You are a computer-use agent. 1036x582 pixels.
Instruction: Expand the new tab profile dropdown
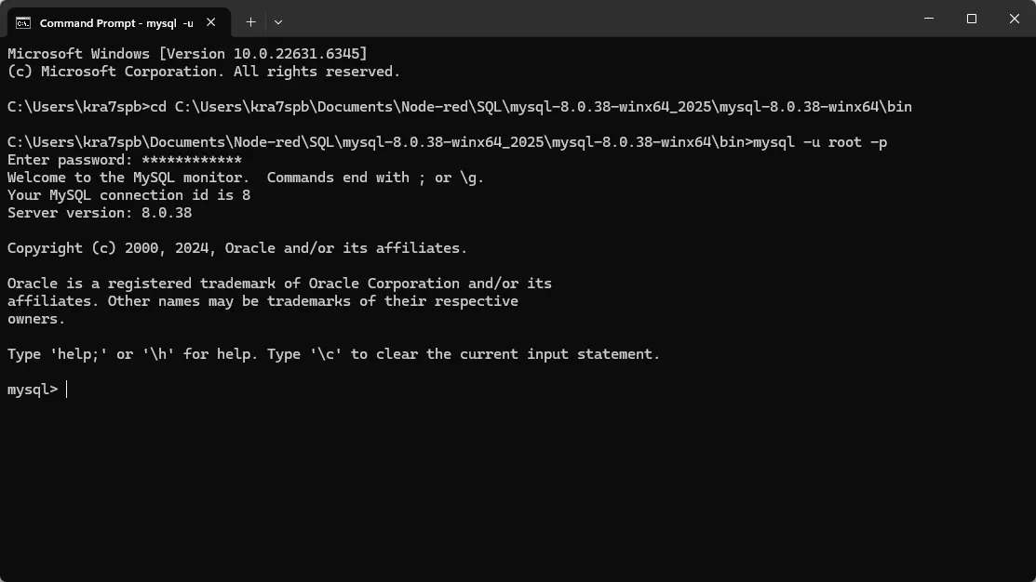[278, 21]
